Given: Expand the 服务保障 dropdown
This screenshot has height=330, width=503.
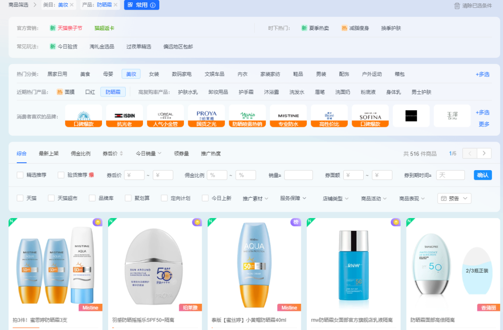Looking at the screenshot, I should click(x=293, y=199).
